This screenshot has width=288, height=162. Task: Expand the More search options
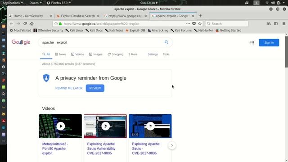[x=133, y=54]
